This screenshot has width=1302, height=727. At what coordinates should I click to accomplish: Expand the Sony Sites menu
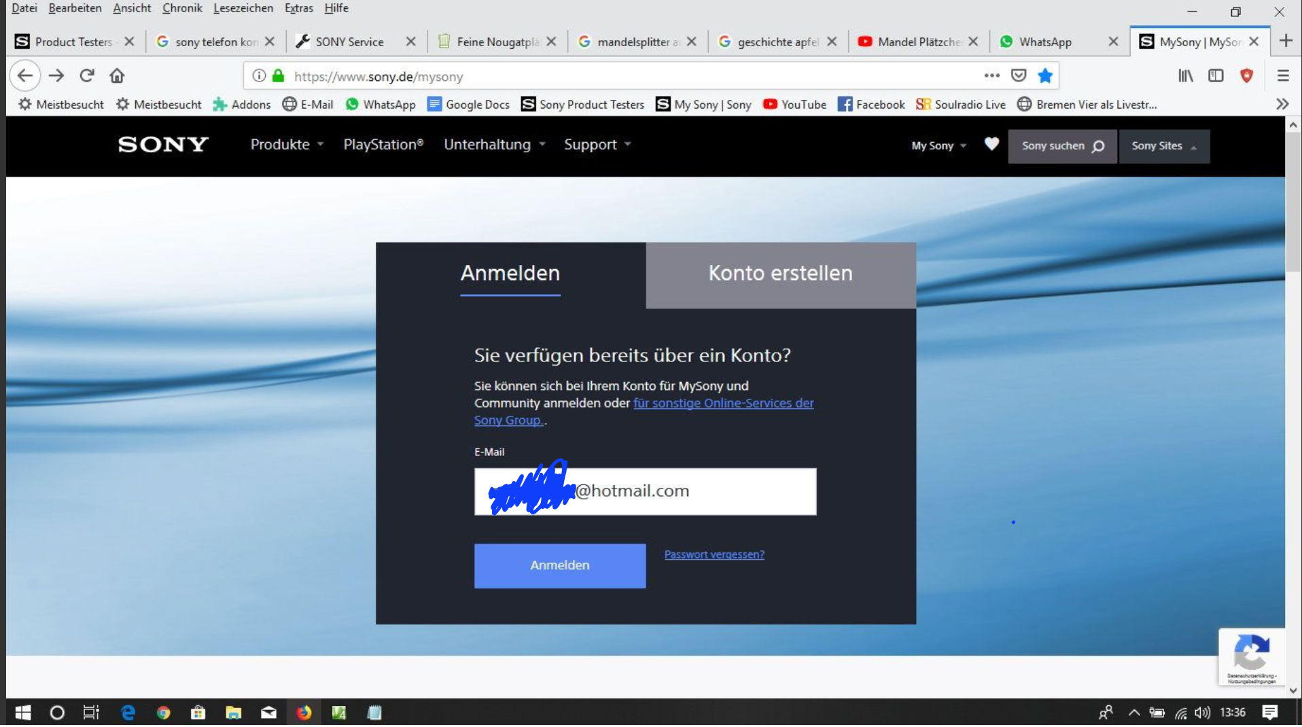coord(1163,146)
